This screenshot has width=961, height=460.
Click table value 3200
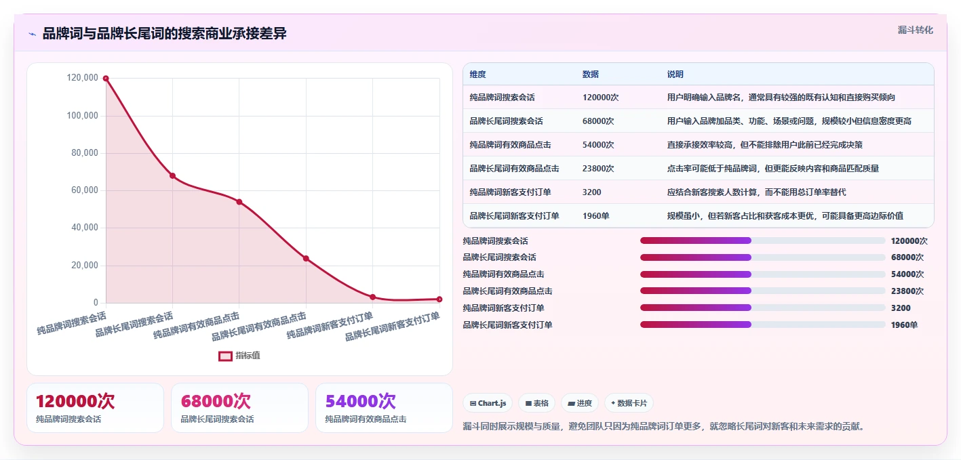coord(591,192)
